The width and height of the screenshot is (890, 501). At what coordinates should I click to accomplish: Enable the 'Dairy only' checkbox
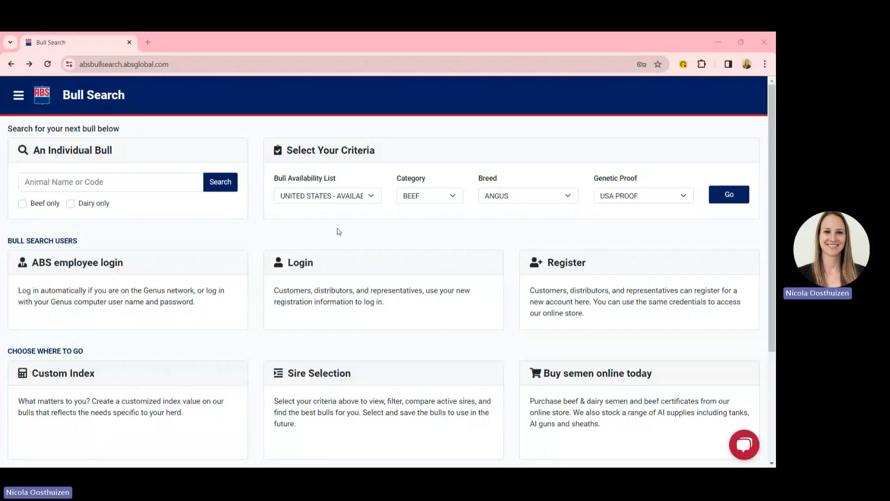70,204
